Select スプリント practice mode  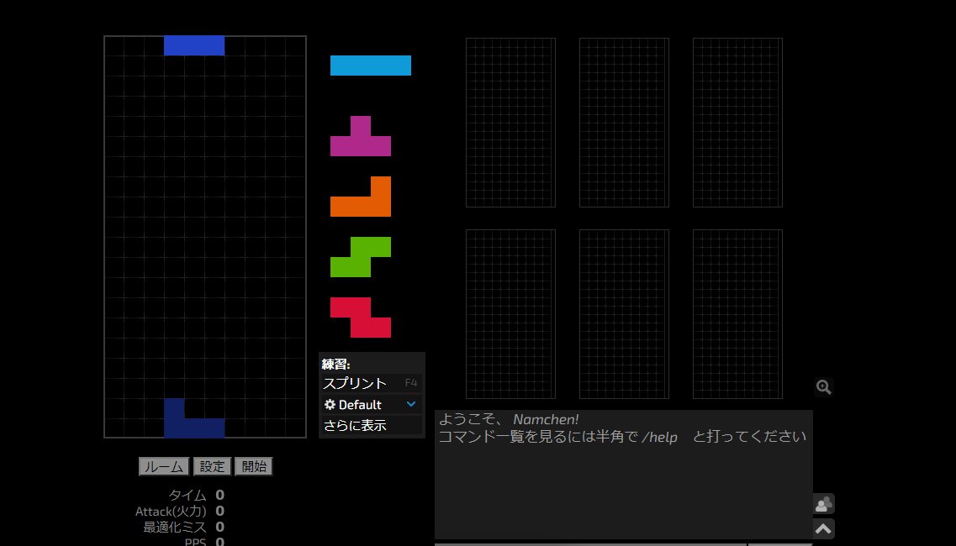click(372, 383)
